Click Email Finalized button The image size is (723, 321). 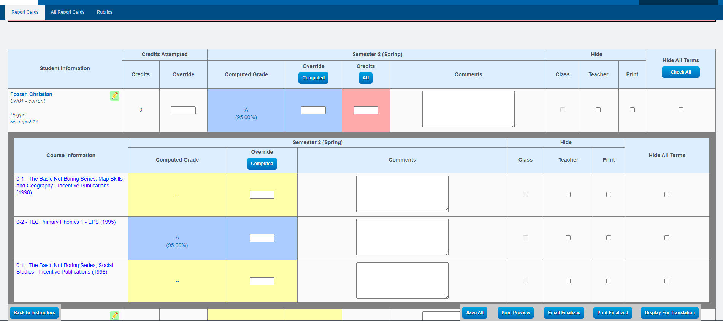tap(564, 313)
